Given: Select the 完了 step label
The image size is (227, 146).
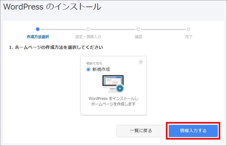Looking at the screenshot, I should tap(189, 37).
